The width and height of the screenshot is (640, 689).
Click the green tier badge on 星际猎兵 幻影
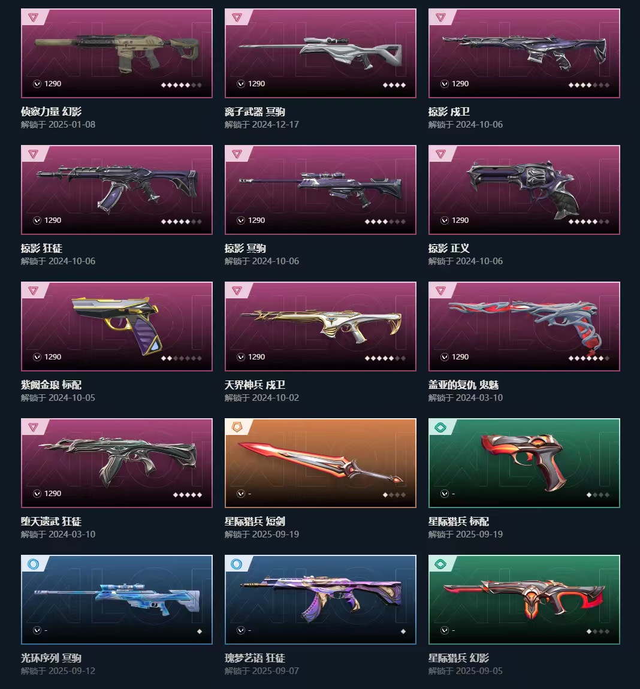click(440, 564)
